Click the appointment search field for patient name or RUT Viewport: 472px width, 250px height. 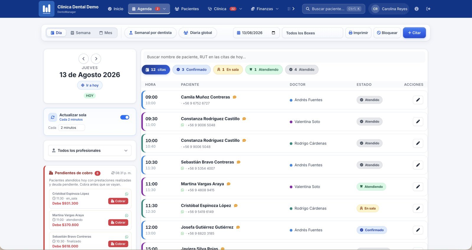tap(284, 57)
